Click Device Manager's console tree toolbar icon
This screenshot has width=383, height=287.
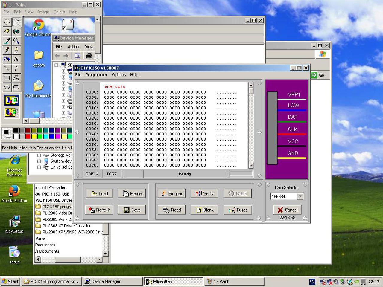coord(77,56)
